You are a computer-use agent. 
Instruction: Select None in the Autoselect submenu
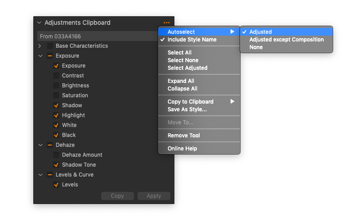[286, 47]
